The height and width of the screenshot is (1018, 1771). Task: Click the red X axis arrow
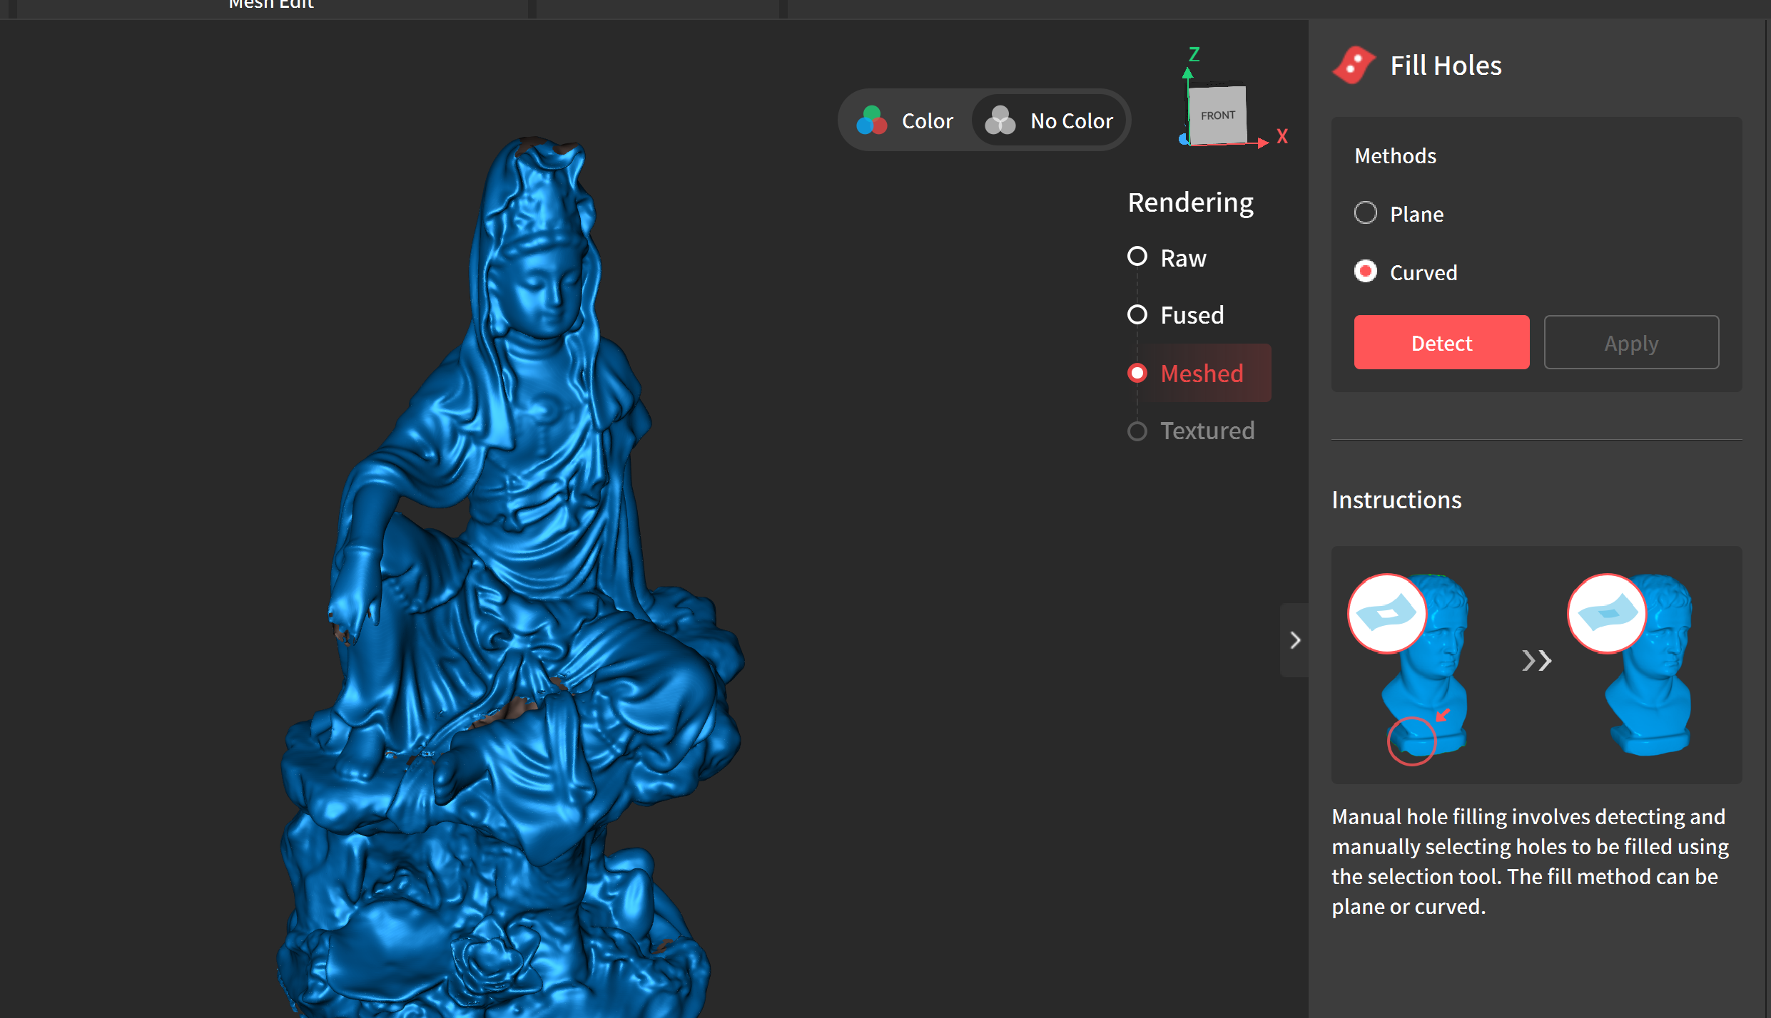point(1264,143)
